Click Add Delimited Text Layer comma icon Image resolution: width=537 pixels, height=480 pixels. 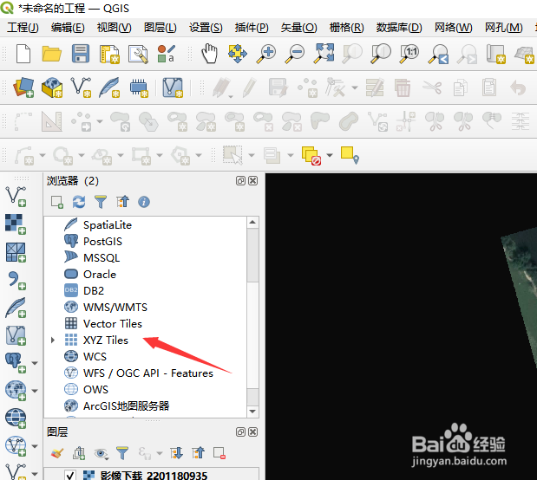pos(16,280)
